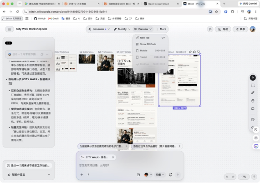Open the Modify dropdown menu
The width and height of the screenshot is (260, 183).
tap(122, 29)
